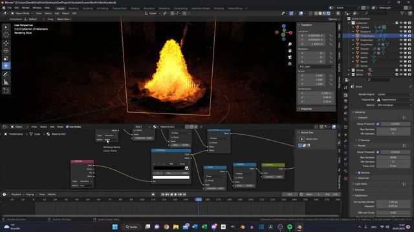
Task: Open the Render Engine dropdown
Action: tap(395, 94)
